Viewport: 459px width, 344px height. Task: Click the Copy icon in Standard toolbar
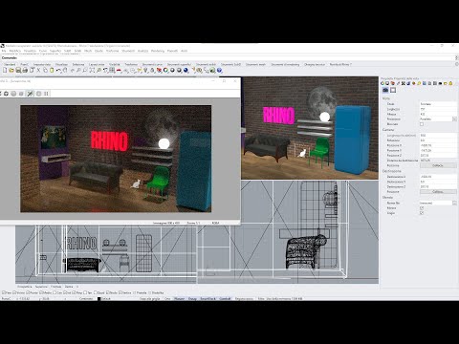pos(45,70)
